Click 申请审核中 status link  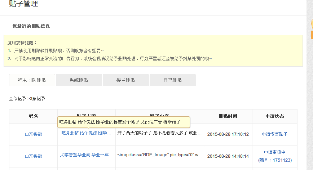pyautogui.click(x=275, y=152)
